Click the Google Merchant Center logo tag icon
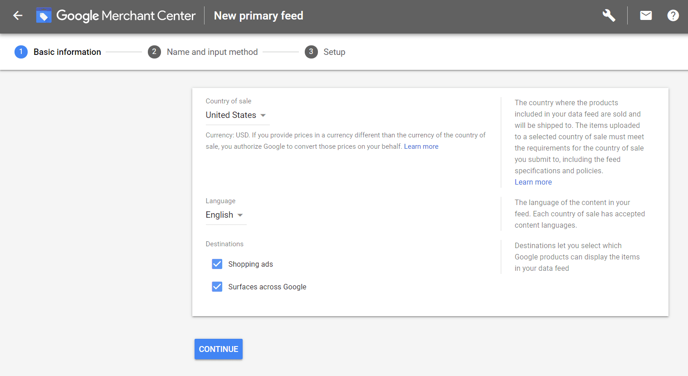Screen dimensions: 688x376 pos(44,16)
